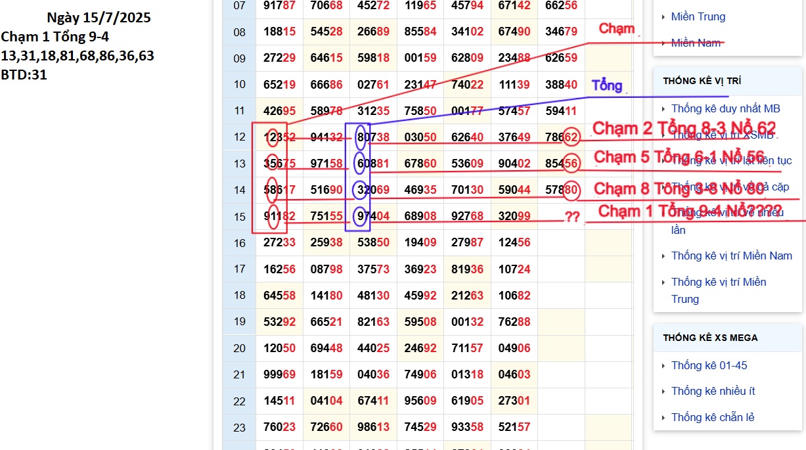The width and height of the screenshot is (806, 450).
Task: Click the circled number 62 in row 12
Action: [571, 137]
